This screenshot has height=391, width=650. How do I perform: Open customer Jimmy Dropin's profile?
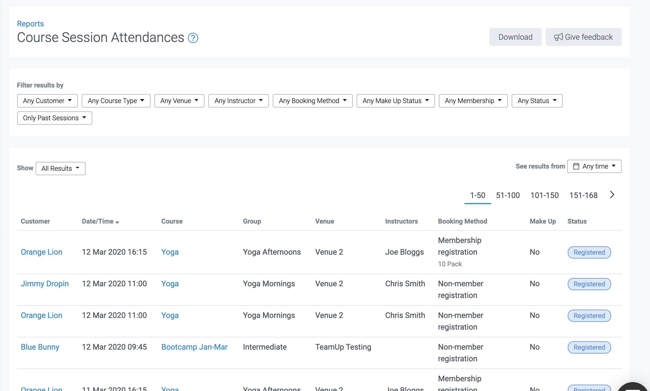(x=45, y=284)
